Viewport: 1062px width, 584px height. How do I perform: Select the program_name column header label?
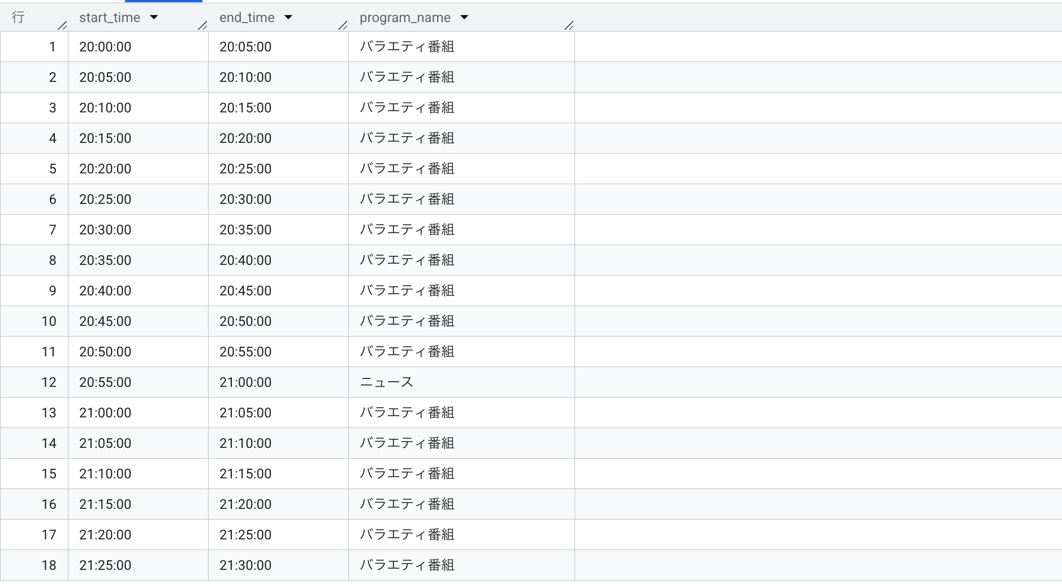405,18
